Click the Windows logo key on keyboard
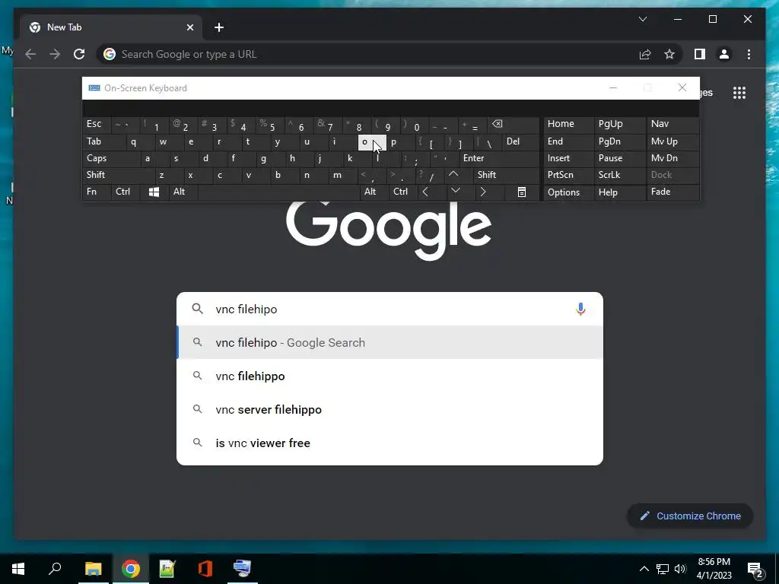 click(x=154, y=192)
